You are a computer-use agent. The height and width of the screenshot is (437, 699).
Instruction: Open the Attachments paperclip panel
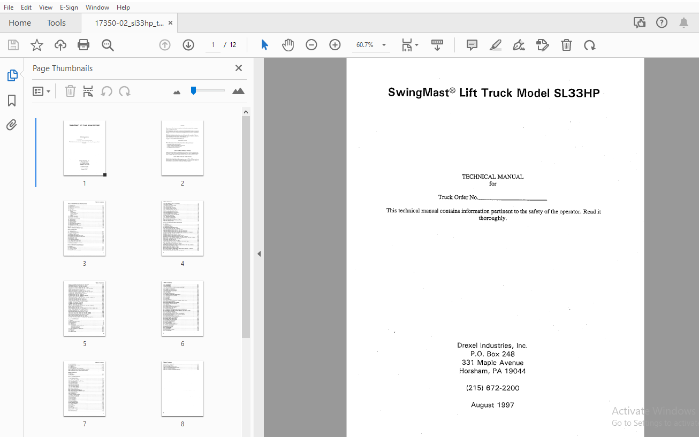click(x=12, y=125)
